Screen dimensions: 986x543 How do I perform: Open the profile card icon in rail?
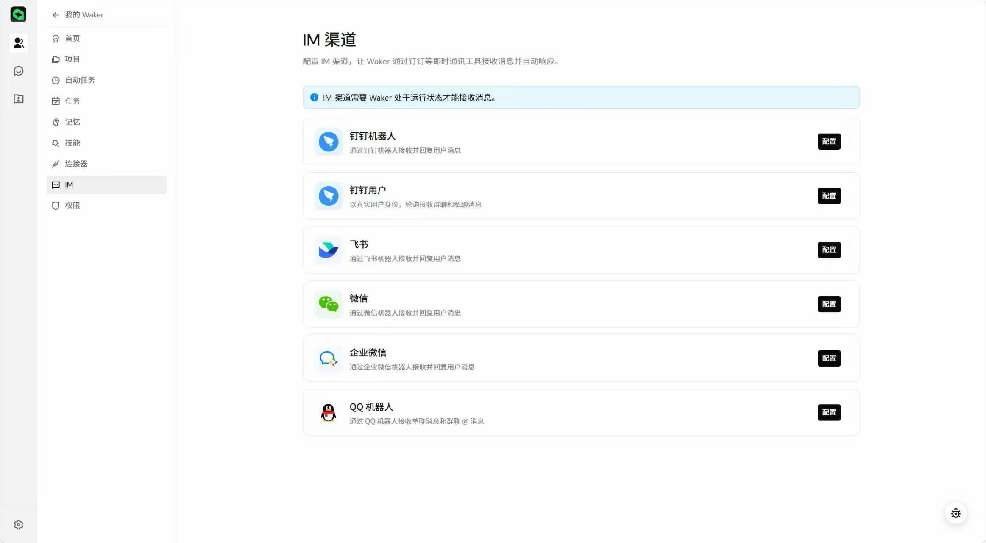[18, 99]
